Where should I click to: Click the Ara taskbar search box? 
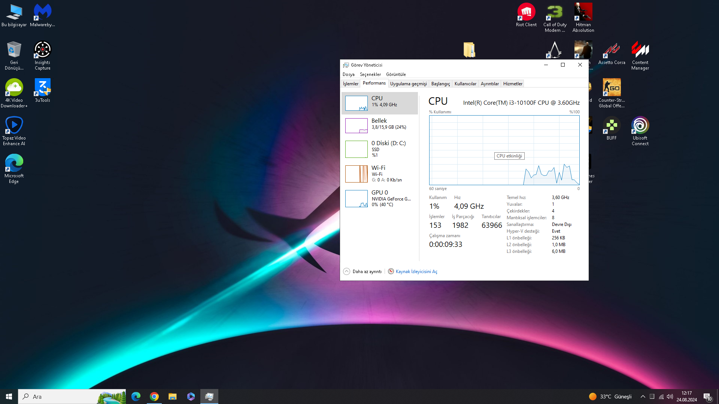pos(72,397)
